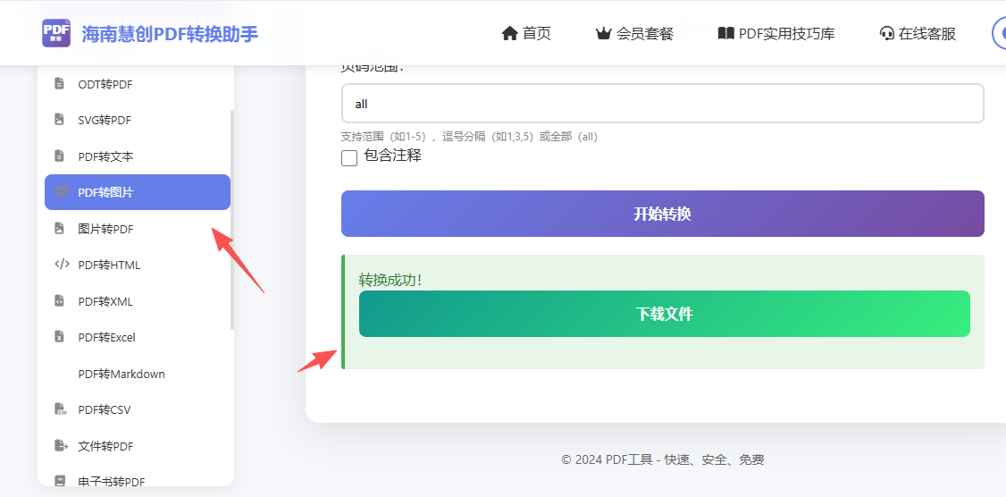1006x497 pixels.
Task: Click the © 2024 PDF工具 footer text
Action: 663,459
